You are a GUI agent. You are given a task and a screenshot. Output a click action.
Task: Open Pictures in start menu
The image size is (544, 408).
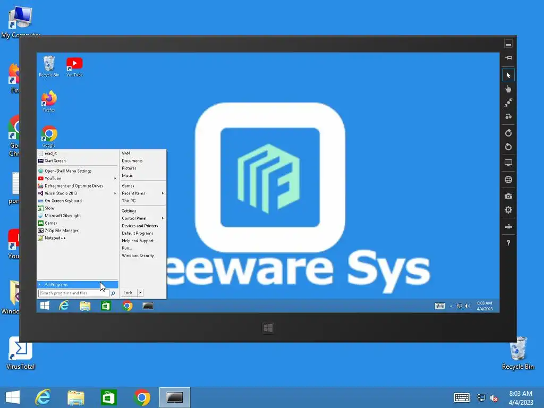(x=142, y=168)
